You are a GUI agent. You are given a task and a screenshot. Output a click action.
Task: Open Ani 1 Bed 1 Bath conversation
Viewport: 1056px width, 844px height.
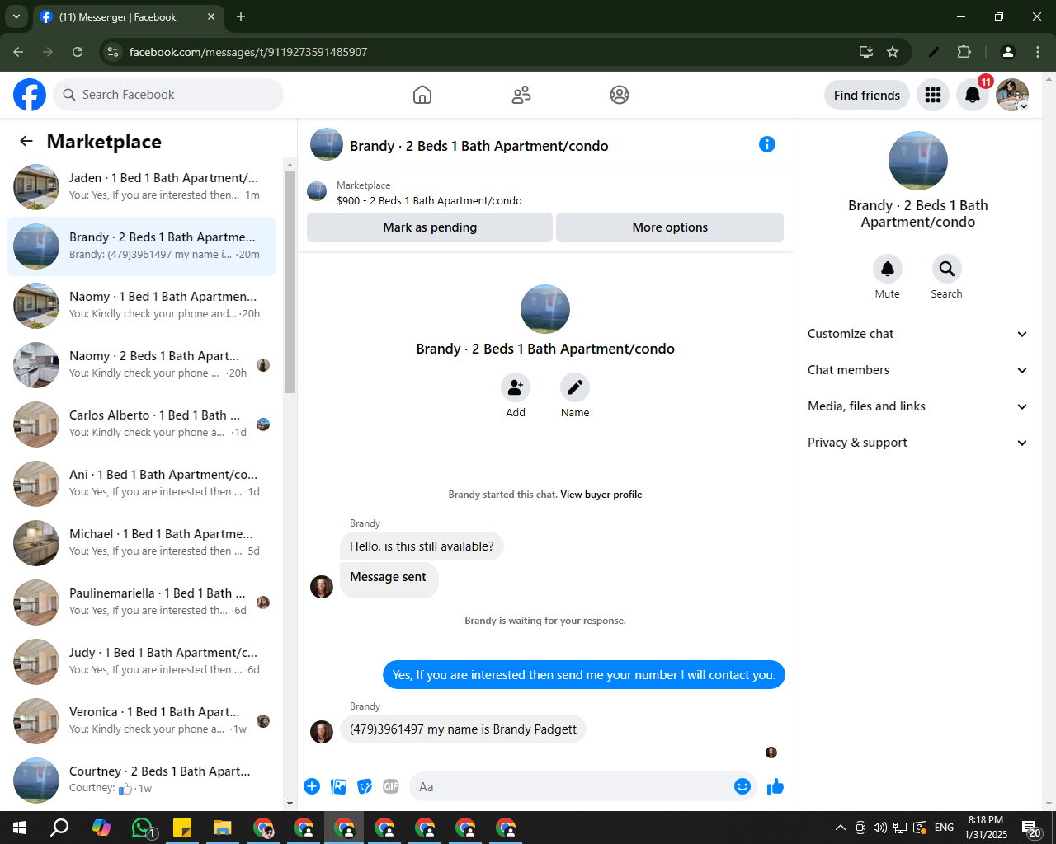[141, 484]
